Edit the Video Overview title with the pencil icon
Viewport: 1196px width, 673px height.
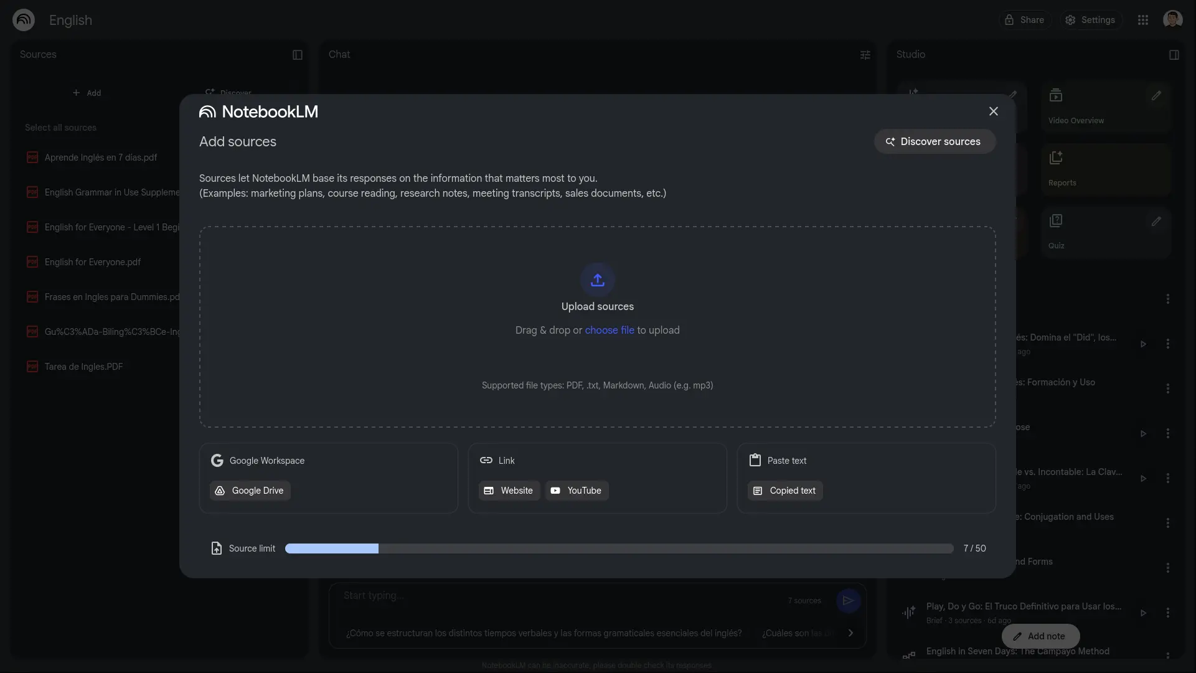1157,95
